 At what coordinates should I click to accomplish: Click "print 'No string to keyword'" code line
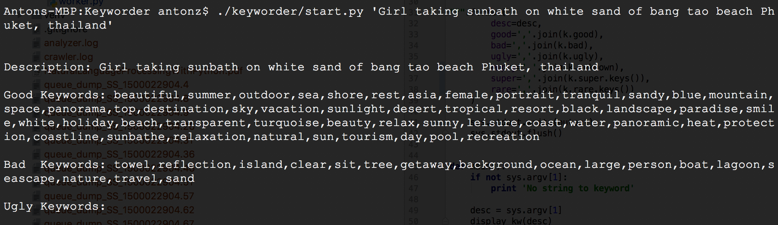[562, 188]
